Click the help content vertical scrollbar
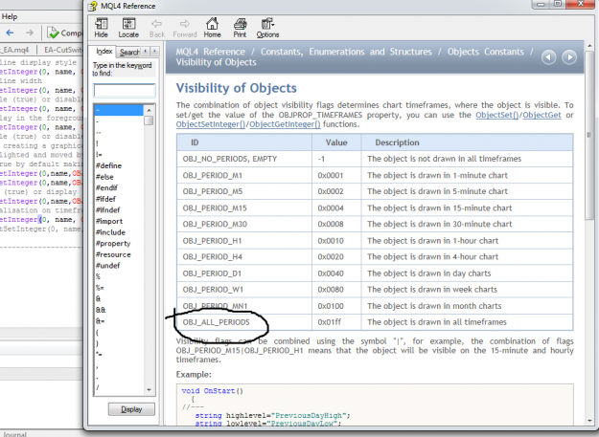599x437 pixels. pyautogui.click(x=588, y=135)
